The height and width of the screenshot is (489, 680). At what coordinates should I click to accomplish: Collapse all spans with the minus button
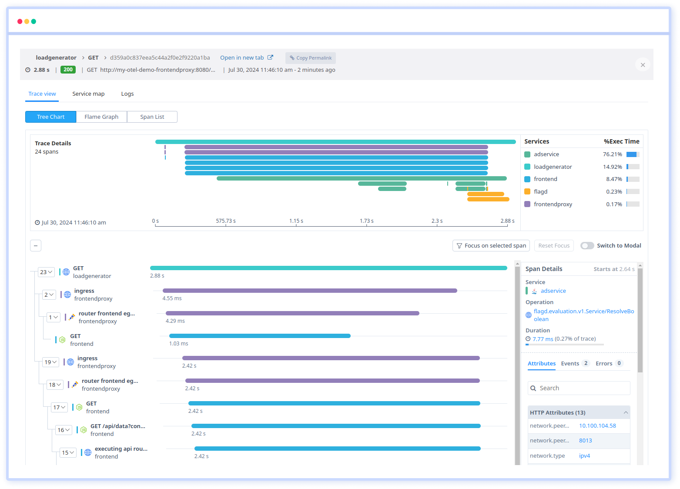36,246
